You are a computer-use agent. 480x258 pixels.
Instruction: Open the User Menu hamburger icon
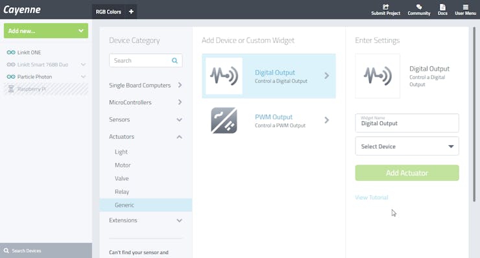(x=465, y=7)
